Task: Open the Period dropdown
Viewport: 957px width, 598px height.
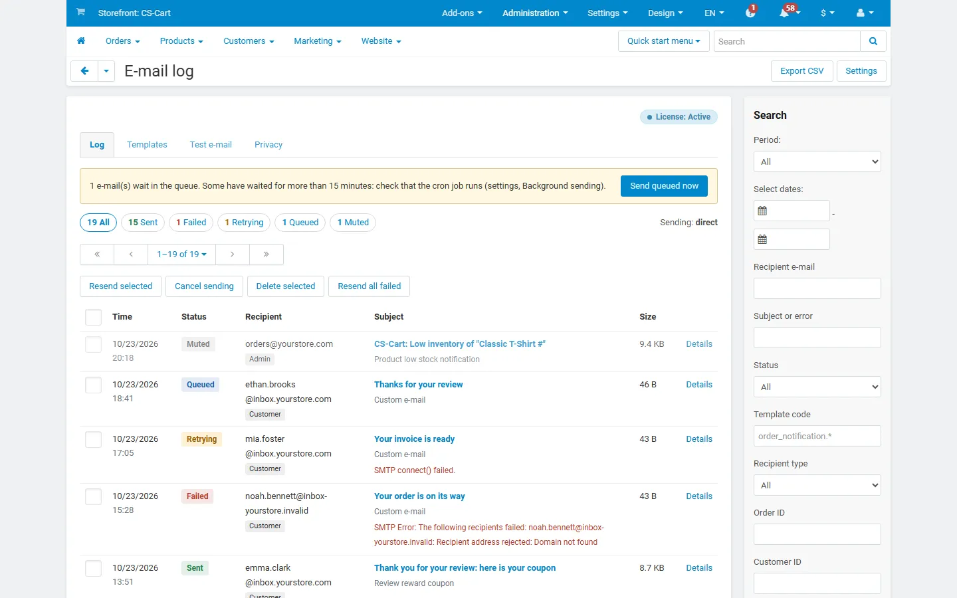Action: (817, 161)
